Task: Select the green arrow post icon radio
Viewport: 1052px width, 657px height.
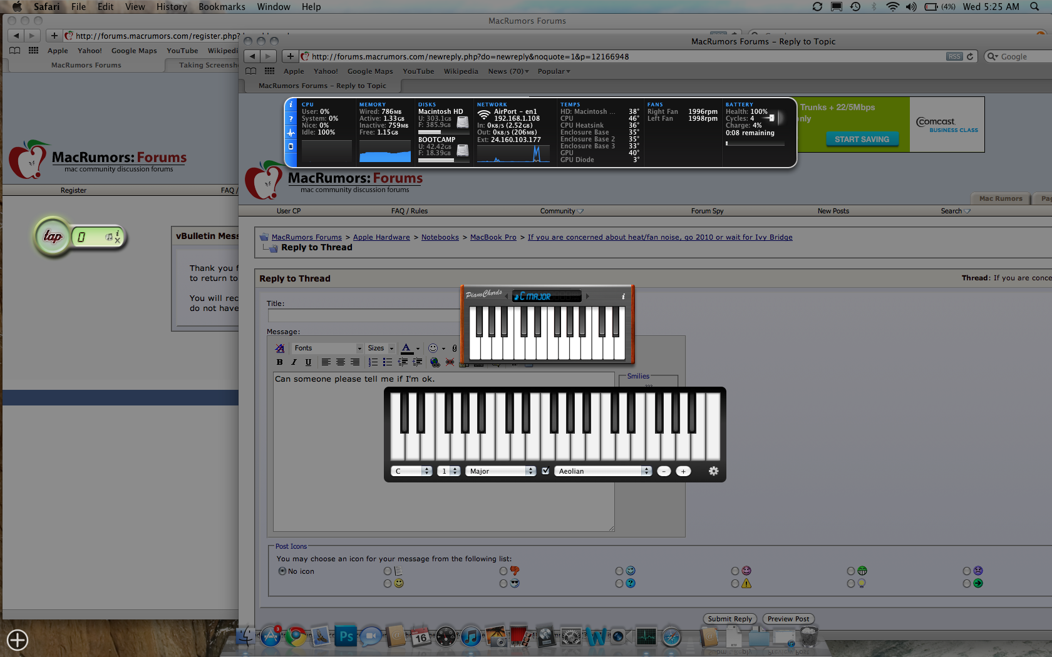Action: [967, 583]
